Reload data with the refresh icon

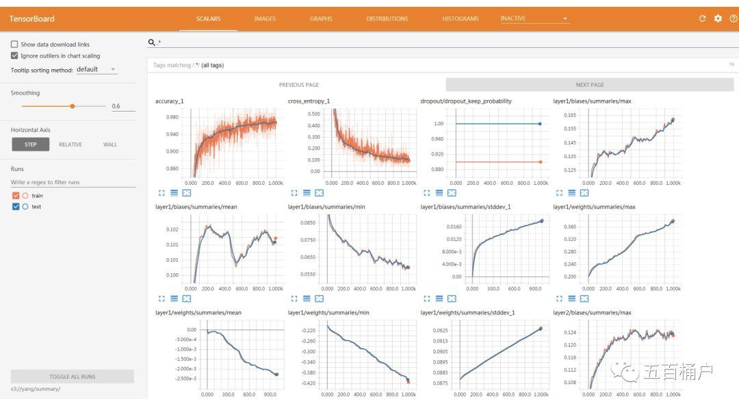(702, 18)
